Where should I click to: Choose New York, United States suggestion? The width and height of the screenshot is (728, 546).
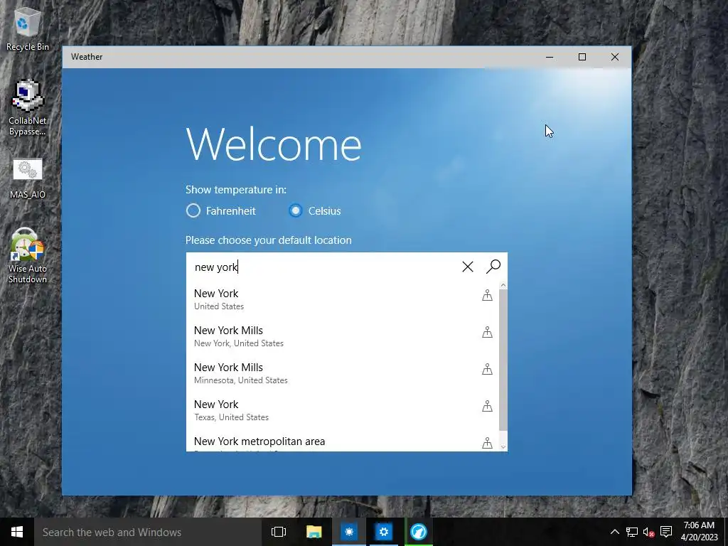click(343, 299)
